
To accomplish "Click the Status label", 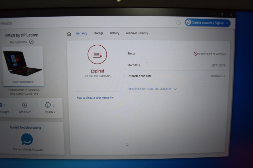I will tap(132, 53).
